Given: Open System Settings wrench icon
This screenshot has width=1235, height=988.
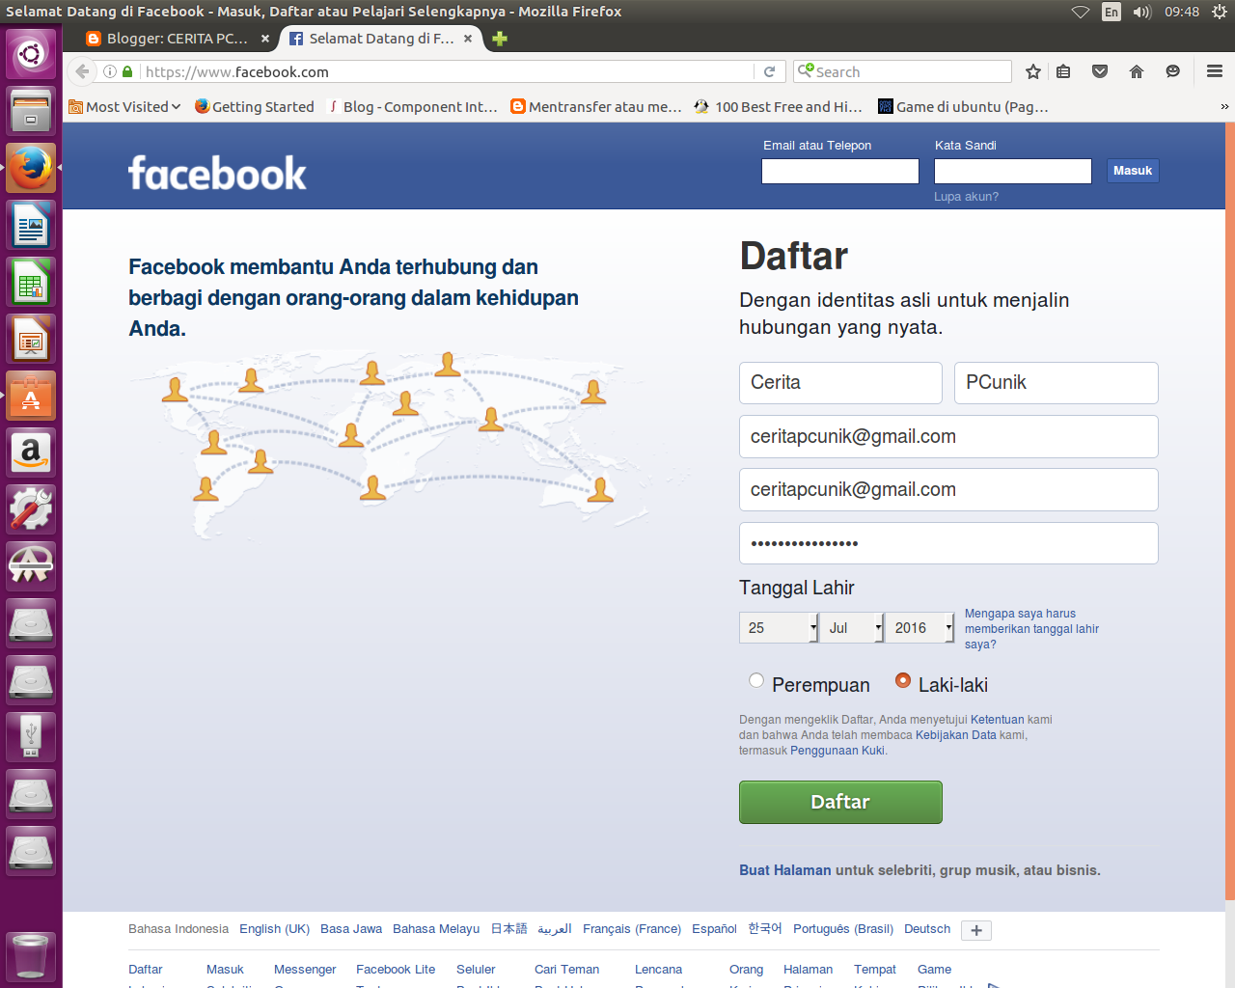Looking at the screenshot, I should tap(31, 509).
